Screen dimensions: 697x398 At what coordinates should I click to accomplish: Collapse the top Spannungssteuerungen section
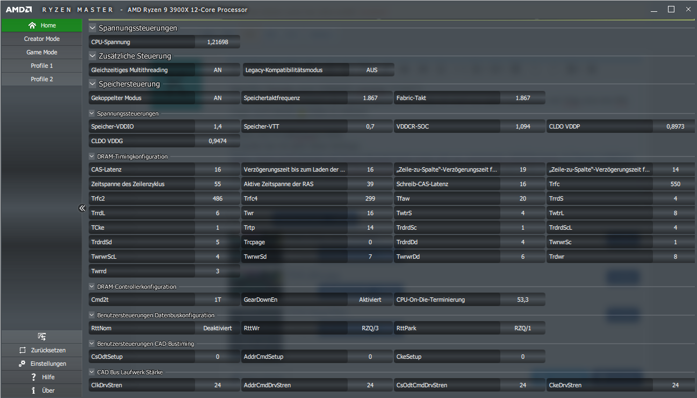[93, 28]
